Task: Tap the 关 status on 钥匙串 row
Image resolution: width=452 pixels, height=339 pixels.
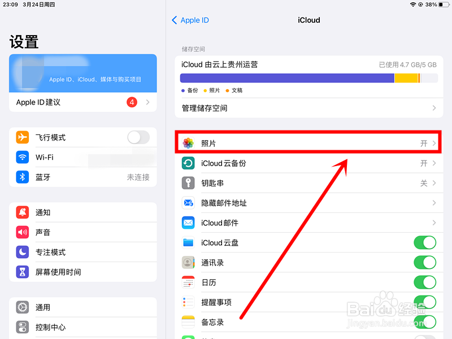Action: click(x=424, y=183)
